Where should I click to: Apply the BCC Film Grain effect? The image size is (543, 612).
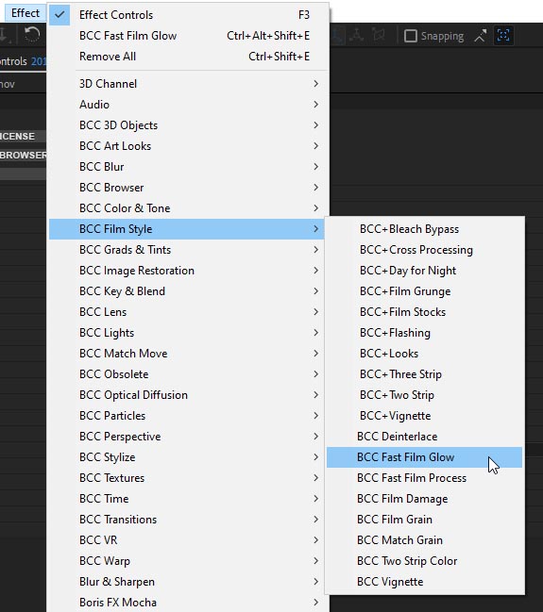click(x=425, y=519)
